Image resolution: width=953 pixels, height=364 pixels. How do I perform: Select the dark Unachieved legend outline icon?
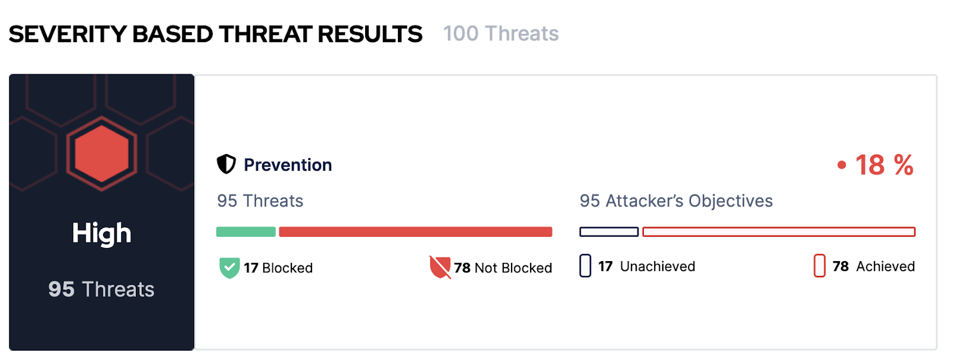(x=585, y=266)
